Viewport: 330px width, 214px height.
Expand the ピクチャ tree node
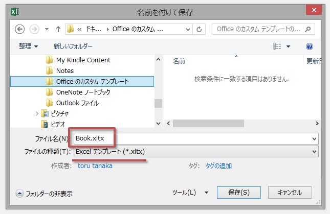tap(37, 113)
